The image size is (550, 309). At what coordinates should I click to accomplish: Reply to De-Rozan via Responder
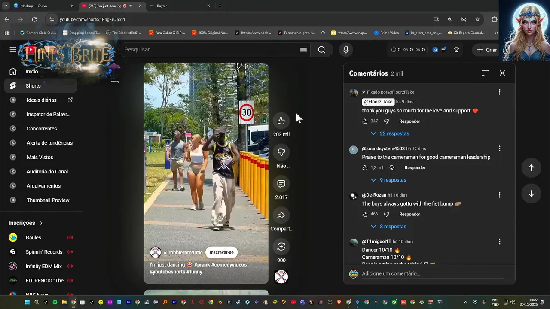pos(409,214)
